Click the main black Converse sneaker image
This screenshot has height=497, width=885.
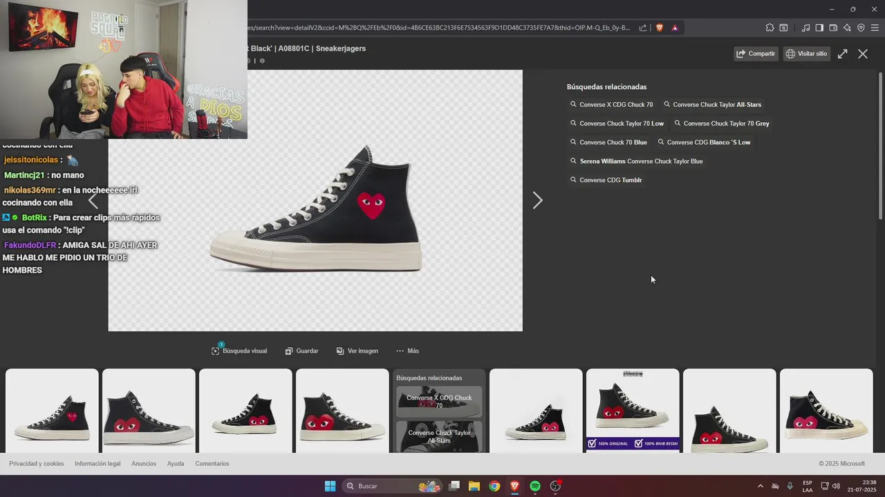click(315, 200)
